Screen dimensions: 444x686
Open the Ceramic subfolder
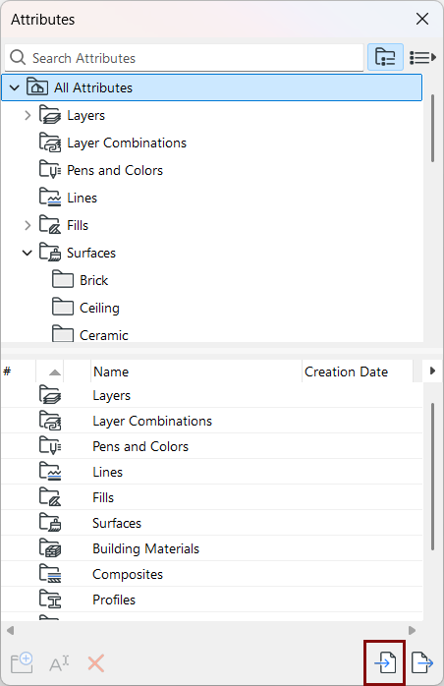[x=104, y=335]
